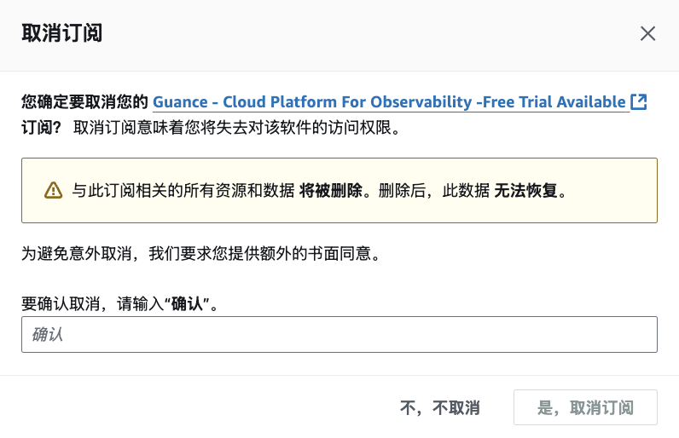
Task: Click the 您确定要取消您的 question text
Action: click(x=85, y=102)
